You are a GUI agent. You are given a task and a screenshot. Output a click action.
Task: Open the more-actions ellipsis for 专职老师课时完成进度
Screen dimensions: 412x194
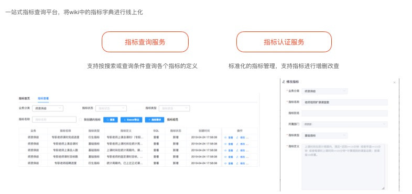point(247,138)
